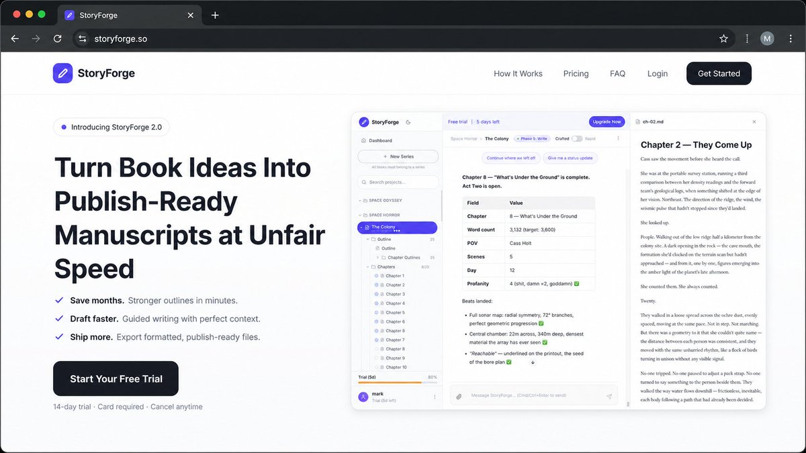The width and height of the screenshot is (806, 453).
Task: Click the status circle for Chapter 9
Action: coord(376,358)
